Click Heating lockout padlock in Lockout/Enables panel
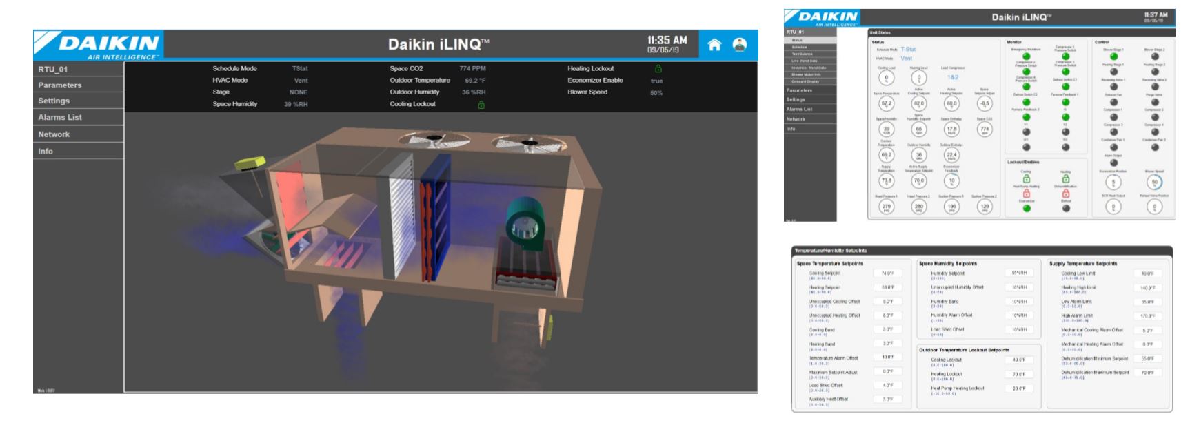Viewport: 1190px width, 425px height. click(x=1066, y=178)
